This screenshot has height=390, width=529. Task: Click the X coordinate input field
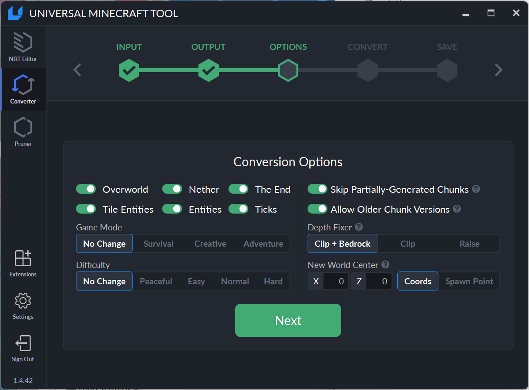[336, 281]
